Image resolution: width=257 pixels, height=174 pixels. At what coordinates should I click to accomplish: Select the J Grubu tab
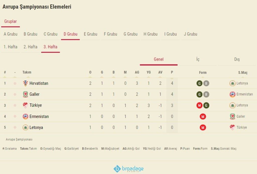190,34
